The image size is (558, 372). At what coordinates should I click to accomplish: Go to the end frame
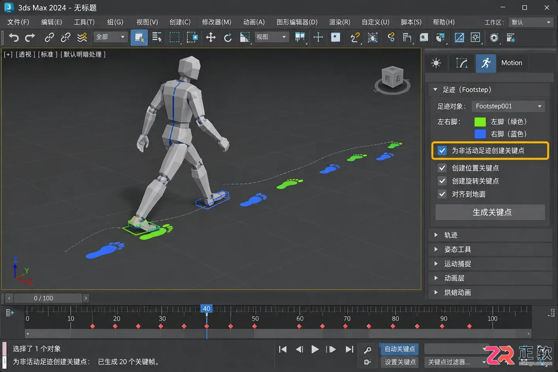[x=349, y=350]
